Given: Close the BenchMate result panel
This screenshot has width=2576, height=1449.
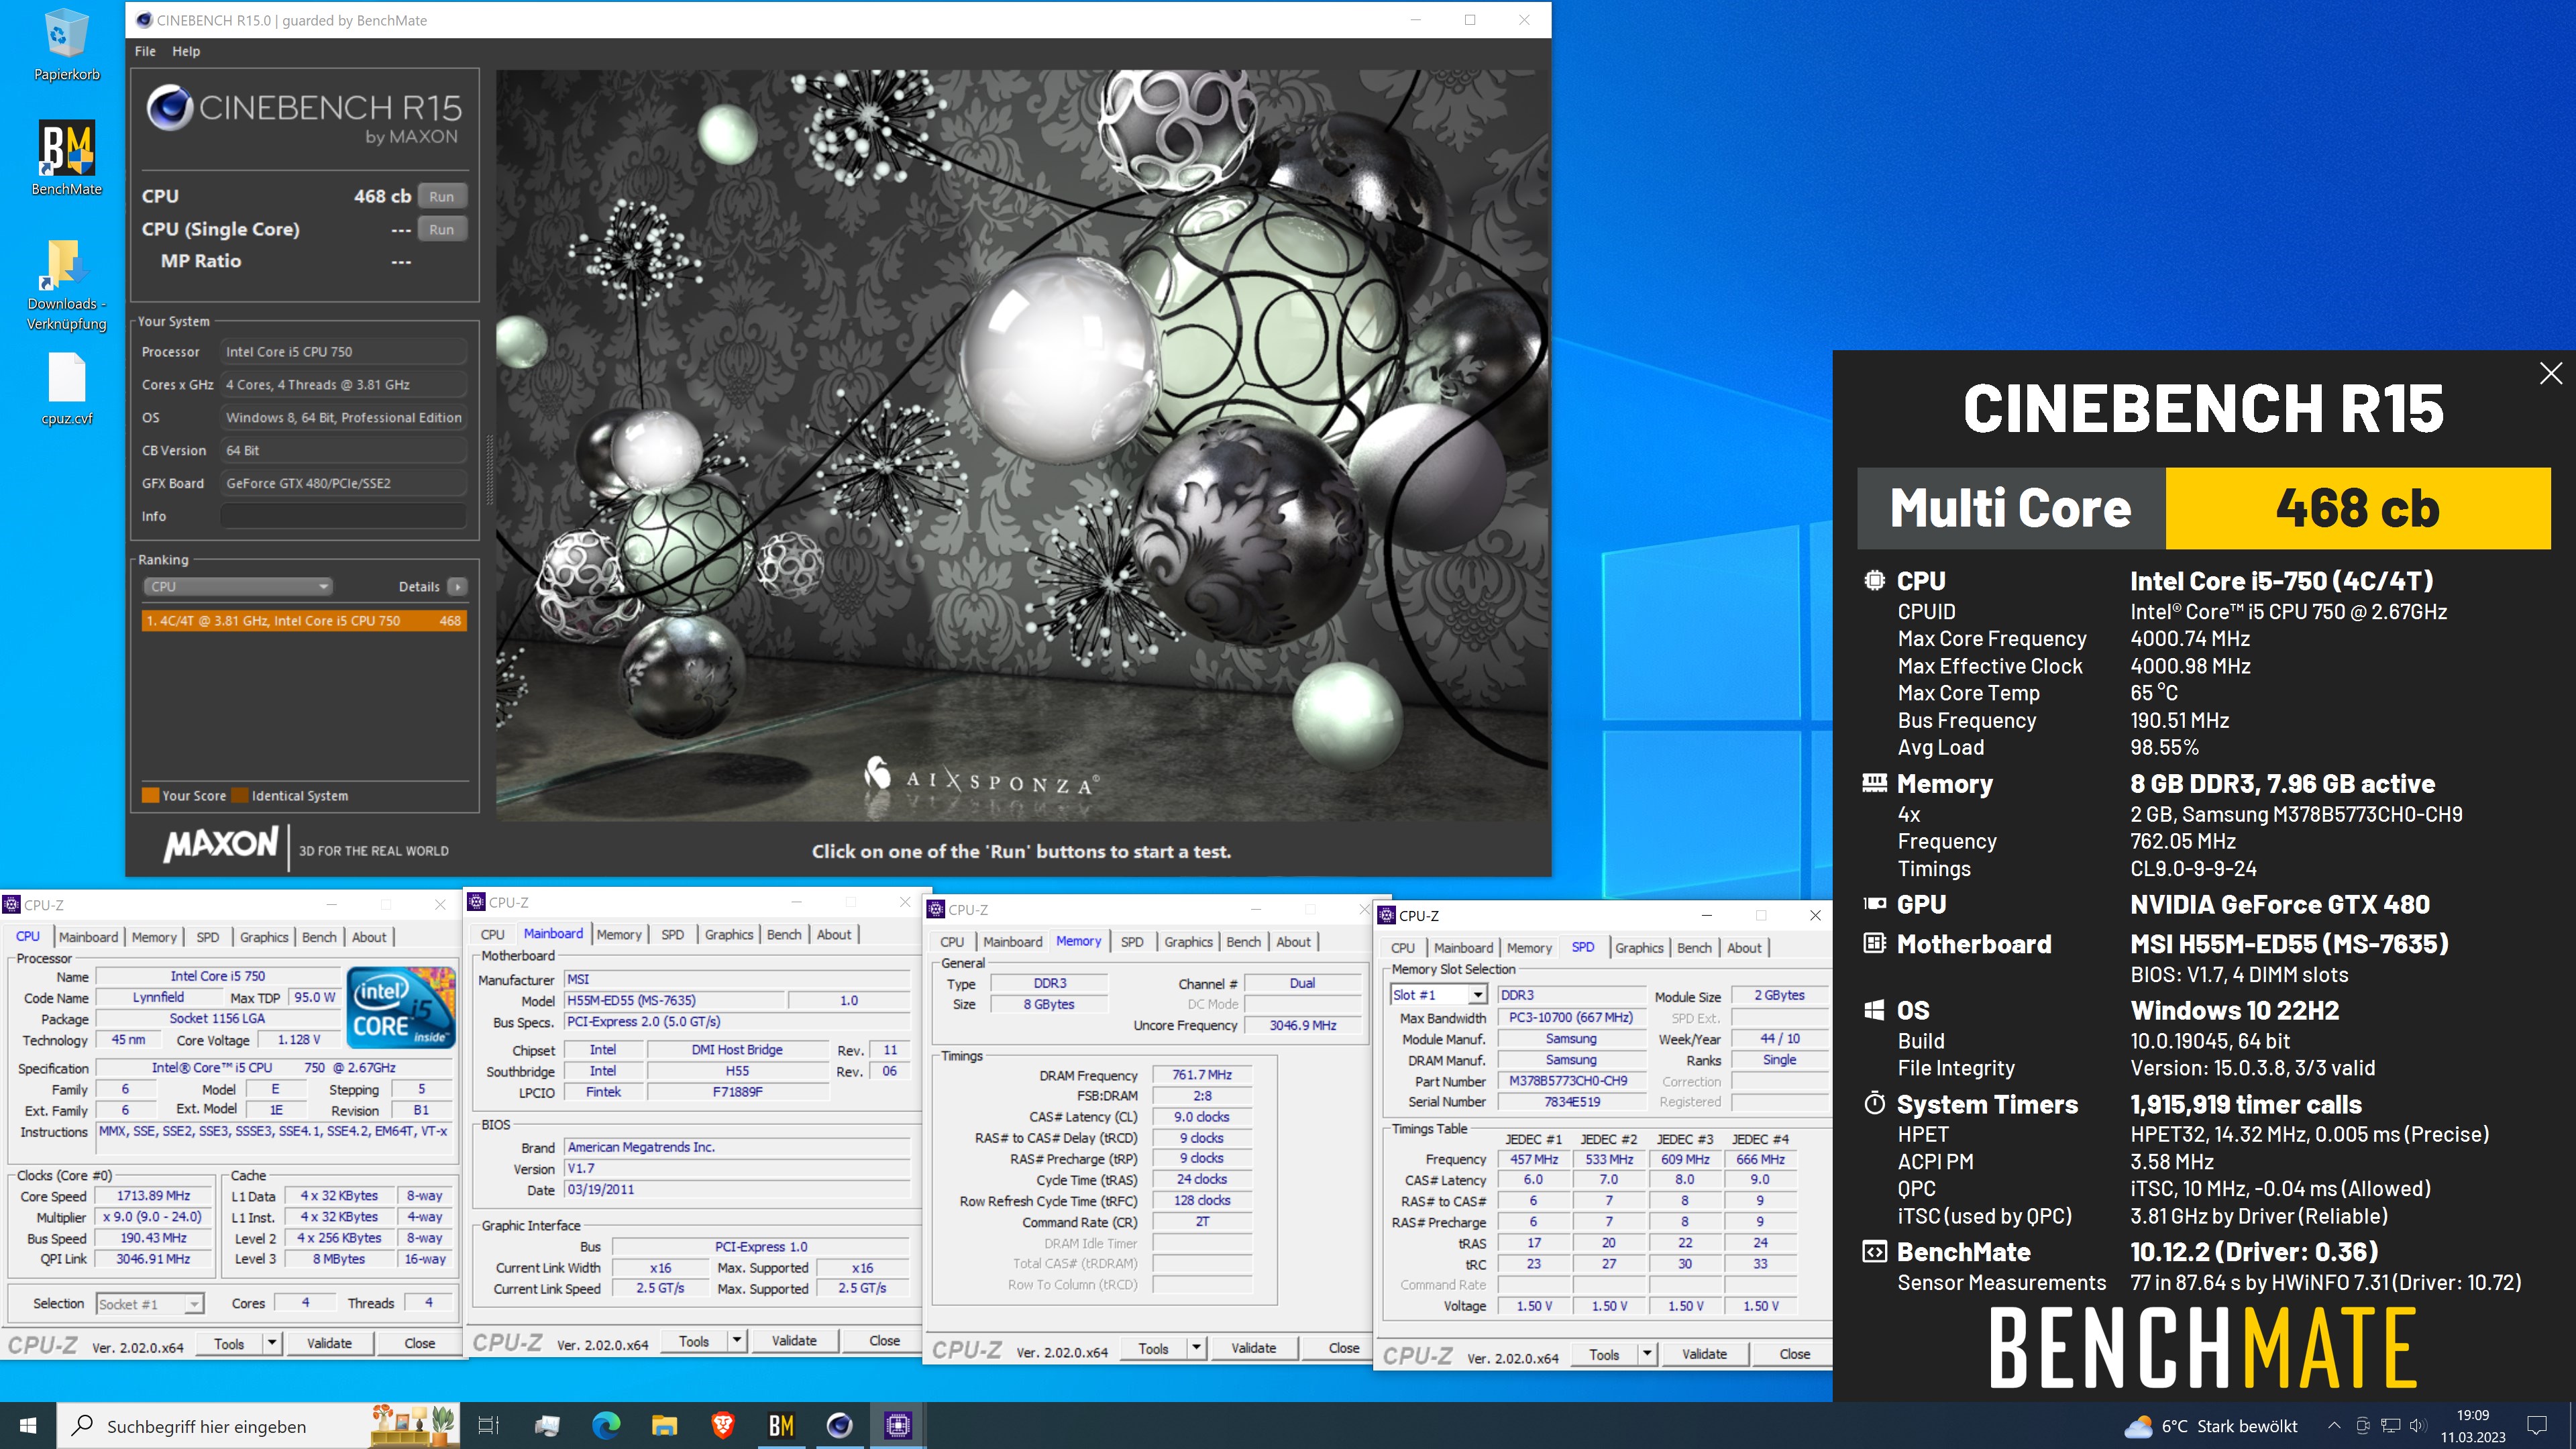Looking at the screenshot, I should (x=2550, y=374).
